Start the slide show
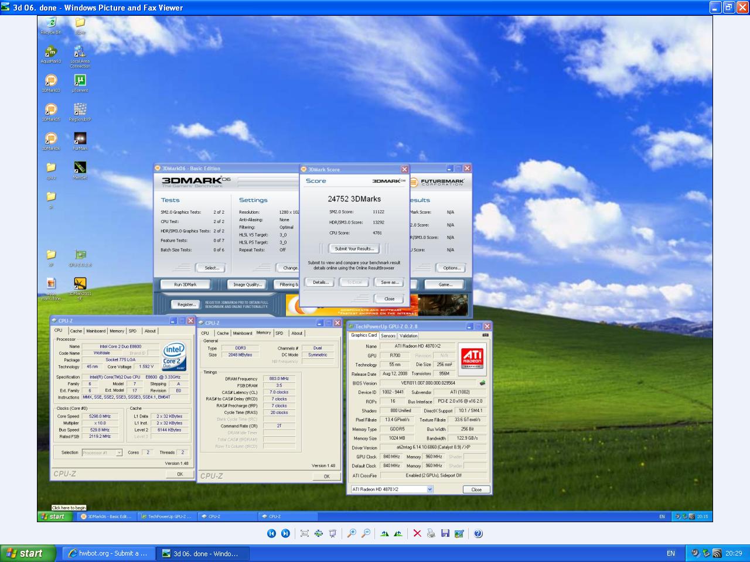Screen dimensions: 750x562 click(x=332, y=533)
